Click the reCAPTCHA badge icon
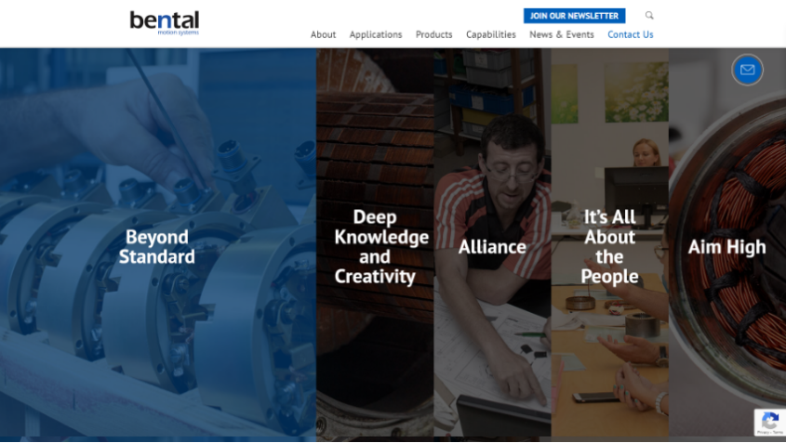This screenshot has width=786, height=443. click(770, 420)
